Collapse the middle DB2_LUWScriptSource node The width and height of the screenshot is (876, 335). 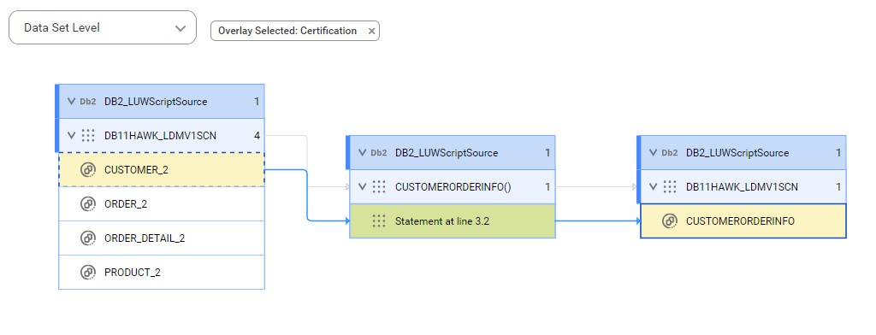click(x=362, y=153)
